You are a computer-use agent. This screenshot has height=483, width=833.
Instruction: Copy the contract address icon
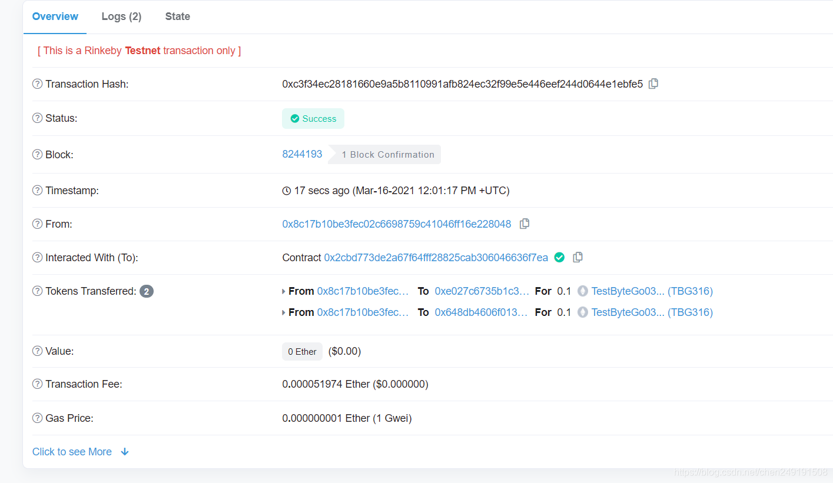pyautogui.click(x=578, y=257)
